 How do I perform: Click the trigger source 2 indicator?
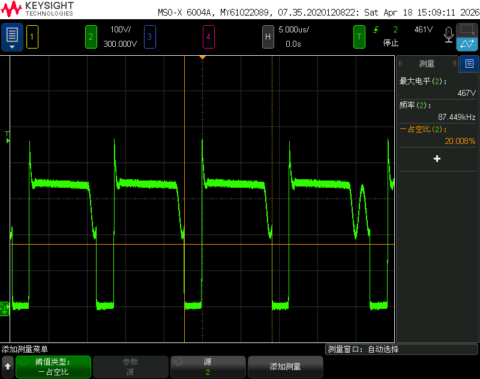point(395,29)
